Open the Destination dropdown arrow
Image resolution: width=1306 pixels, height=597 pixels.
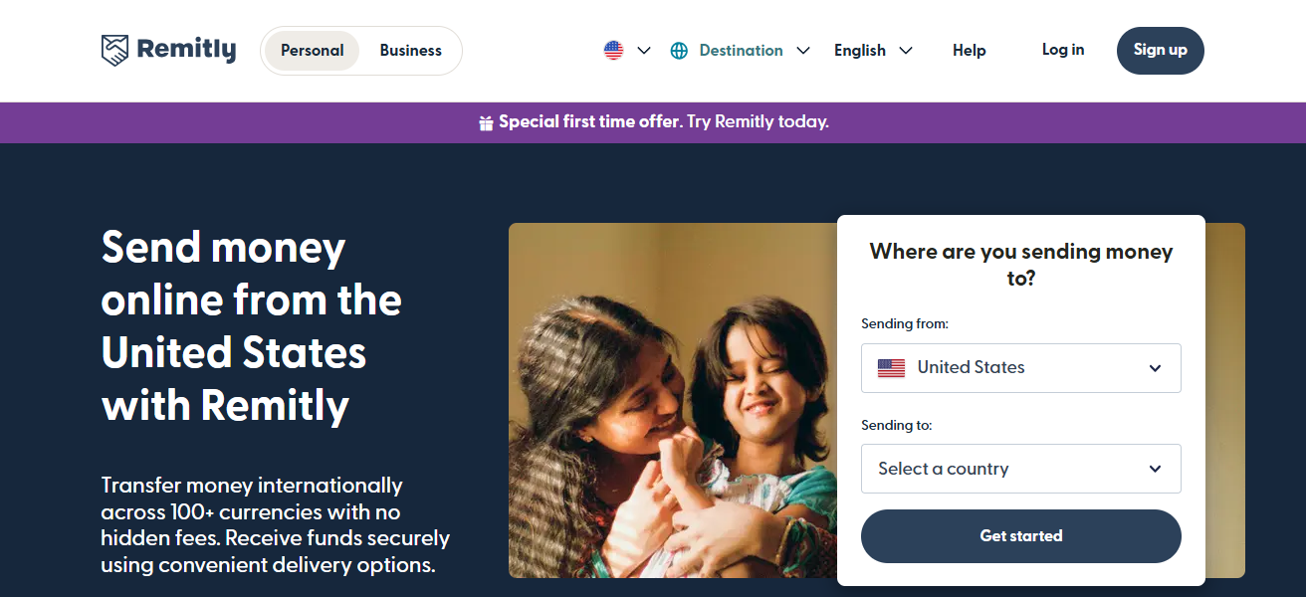pos(803,51)
